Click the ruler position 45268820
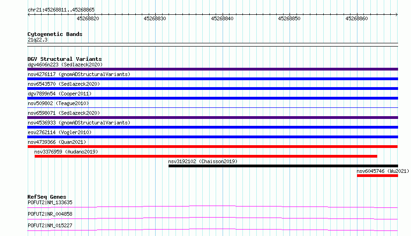 tap(88, 18)
